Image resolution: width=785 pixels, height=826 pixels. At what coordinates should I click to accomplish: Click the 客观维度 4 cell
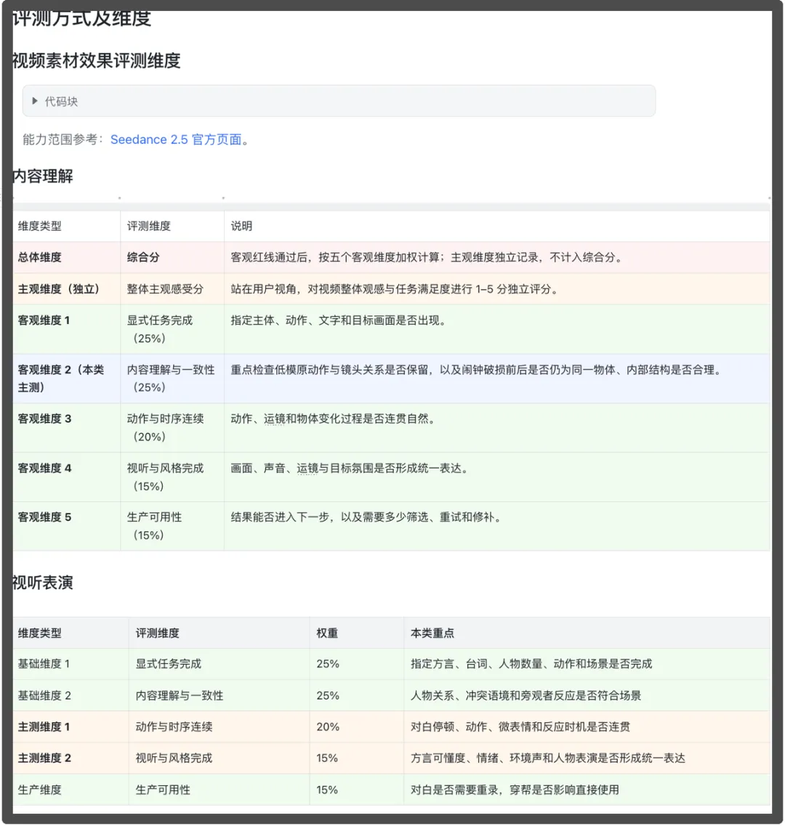pos(66,477)
